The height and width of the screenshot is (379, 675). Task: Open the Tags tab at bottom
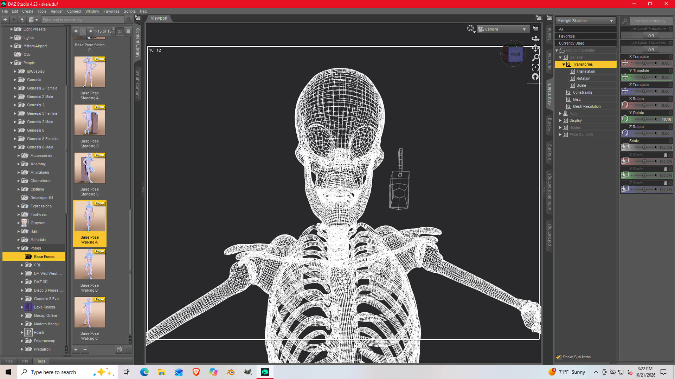[x=41, y=361]
